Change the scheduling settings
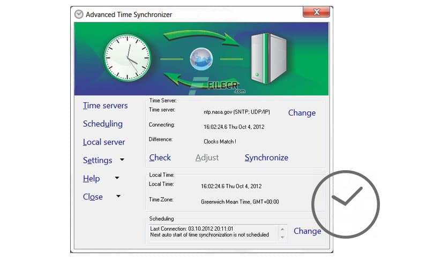The image size is (448, 259). pyautogui.click(x=308, y=231)
